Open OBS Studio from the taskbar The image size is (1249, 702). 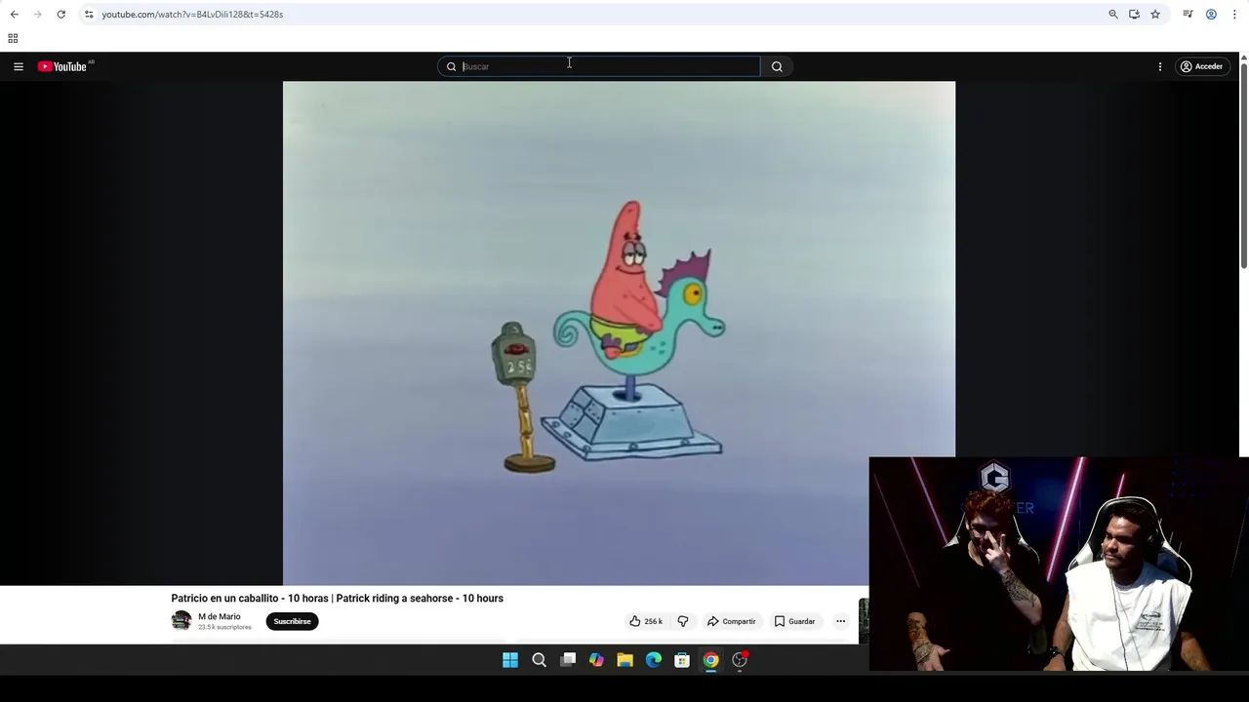click(740, 660)
